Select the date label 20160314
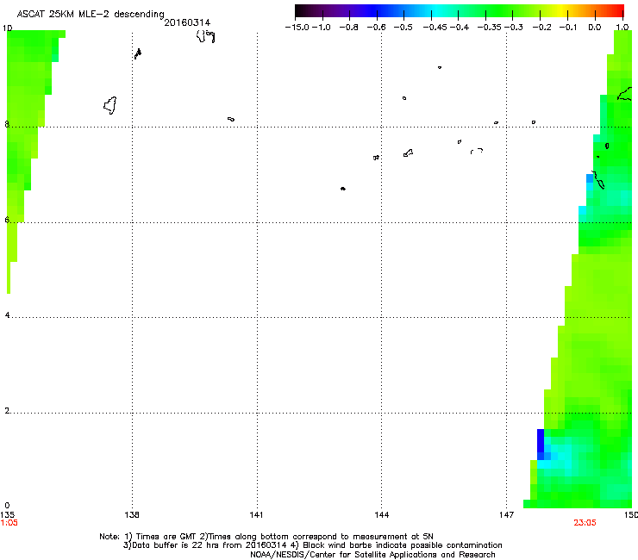This screenshot has height=560, width=638. 187,22
